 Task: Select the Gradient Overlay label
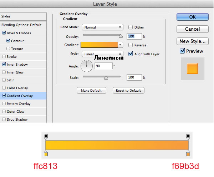[x=20, y=96]
